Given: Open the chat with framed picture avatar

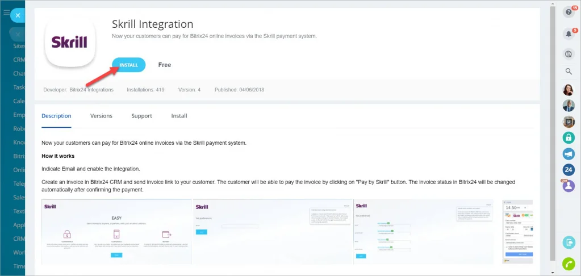Looking at the screenshot, I should [569, 122].
